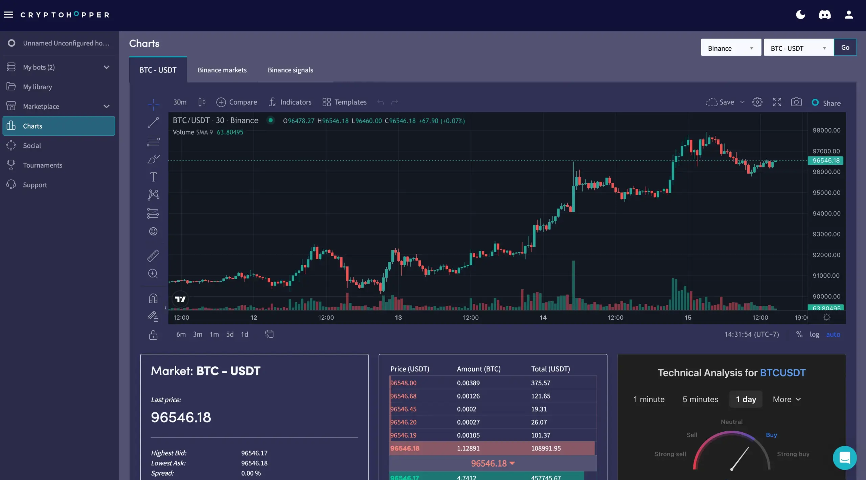Open the XABCD Pattern tool

153,195
